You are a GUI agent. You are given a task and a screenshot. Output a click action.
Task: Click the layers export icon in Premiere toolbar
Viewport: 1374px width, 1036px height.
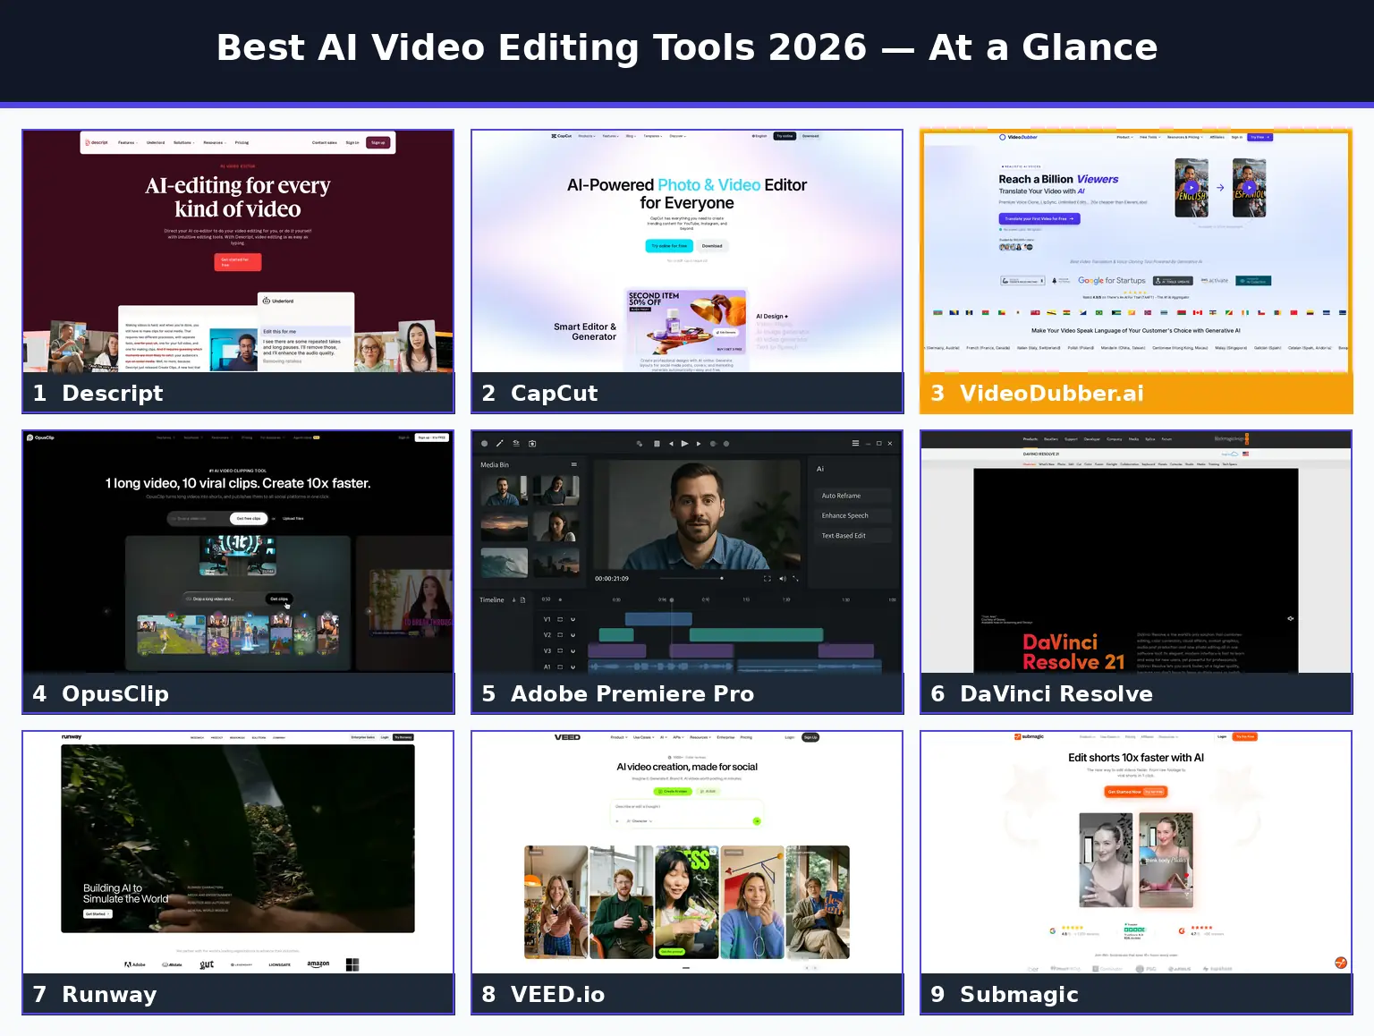(x=516, y=443)
